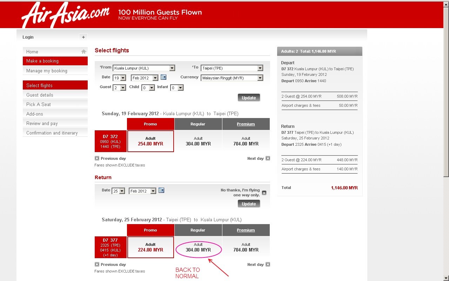Click the return Regular column header
449x281 pixels.
click(198, 230)
